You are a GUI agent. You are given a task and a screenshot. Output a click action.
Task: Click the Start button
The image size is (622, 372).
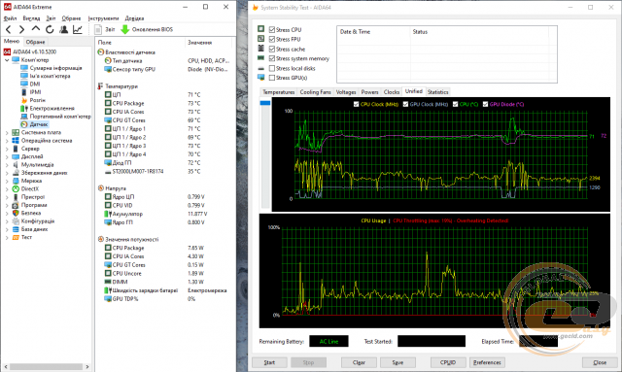(x=269, y=362)
